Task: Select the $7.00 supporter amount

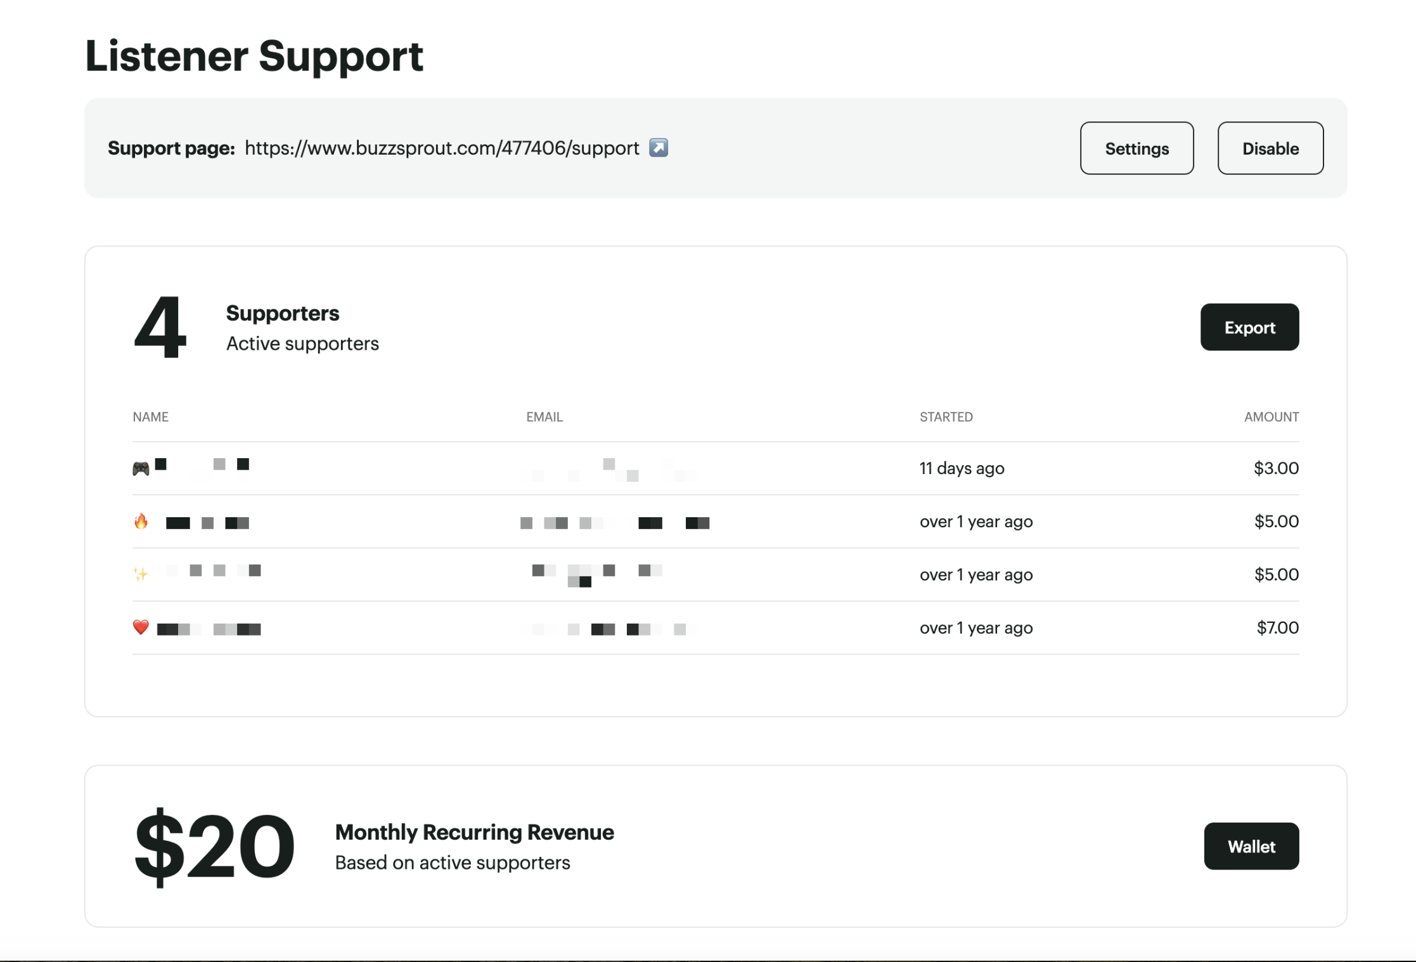Action: coord(1277,627)
